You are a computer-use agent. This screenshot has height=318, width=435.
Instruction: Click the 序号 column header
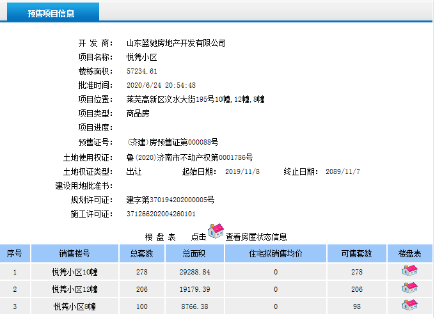tap(15, 253)
